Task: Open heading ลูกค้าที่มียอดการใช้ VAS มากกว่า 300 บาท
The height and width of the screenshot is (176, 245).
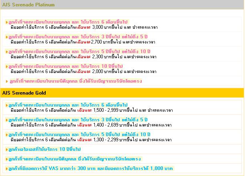Action: pyautogui.click(x=90, y=168)
